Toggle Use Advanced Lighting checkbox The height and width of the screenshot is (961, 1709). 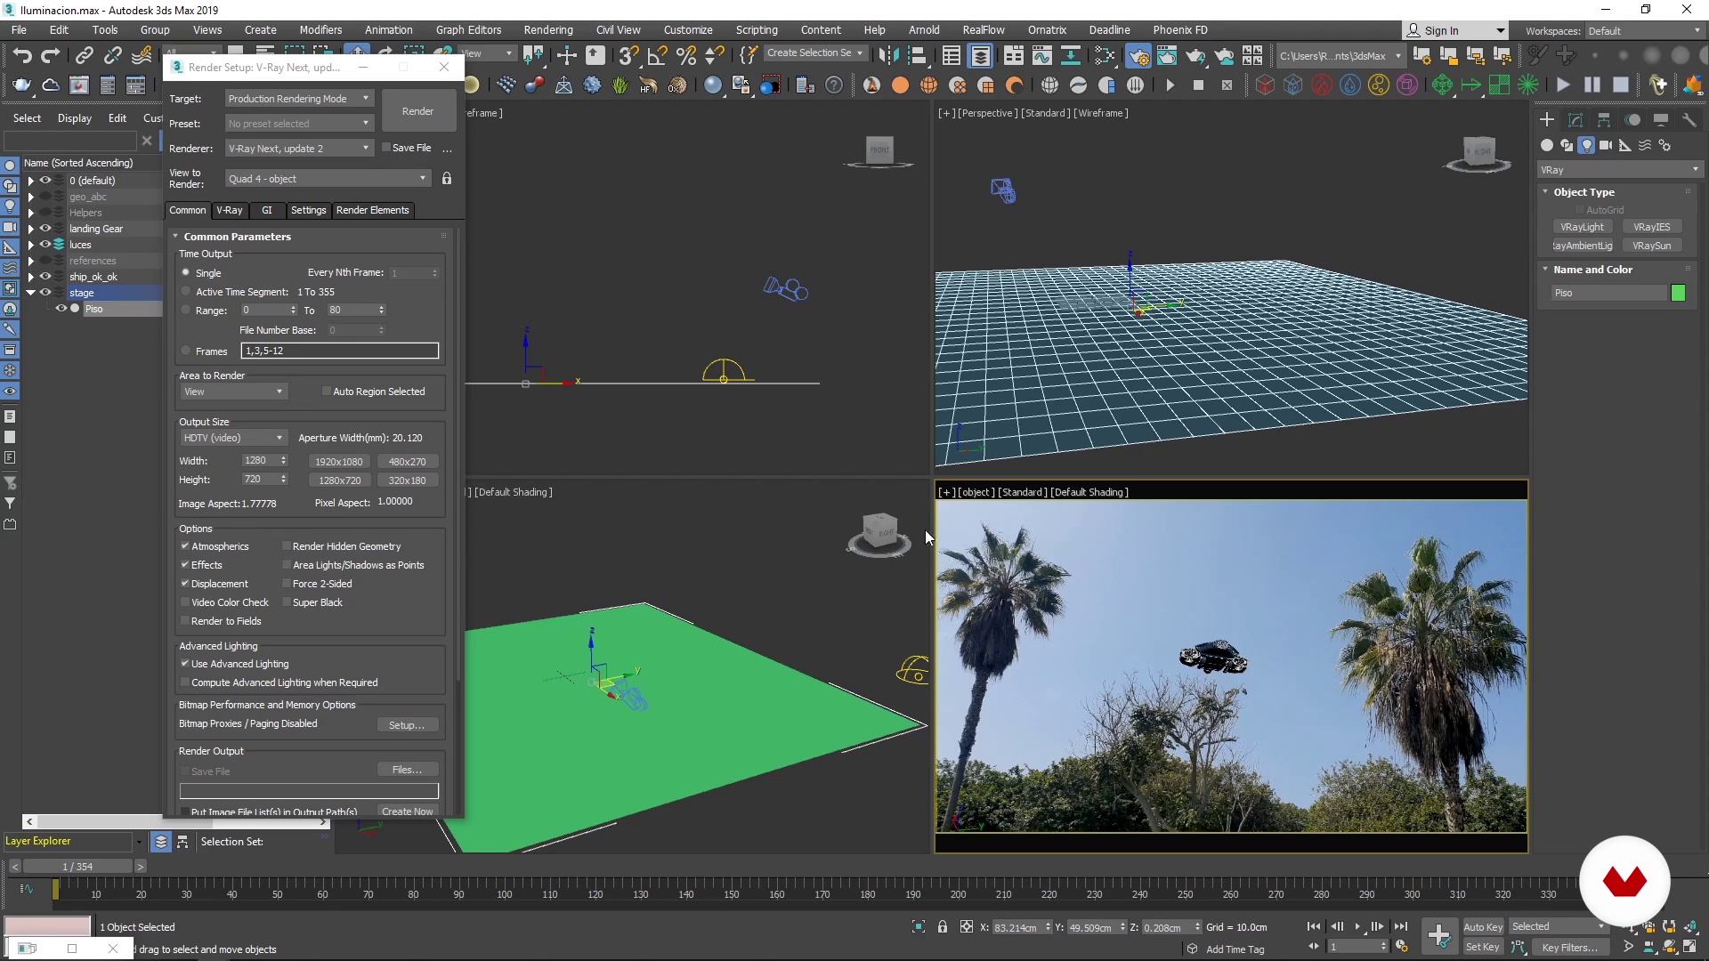coord(185,664)
